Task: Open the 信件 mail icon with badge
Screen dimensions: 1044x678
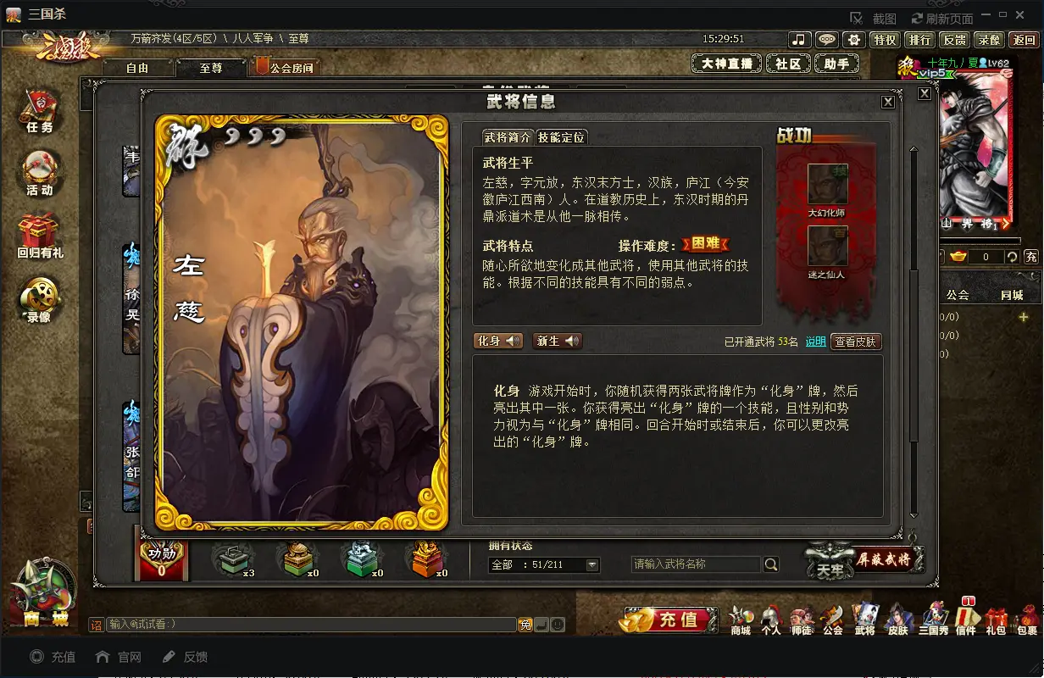Action: click(x=966, y=619)
